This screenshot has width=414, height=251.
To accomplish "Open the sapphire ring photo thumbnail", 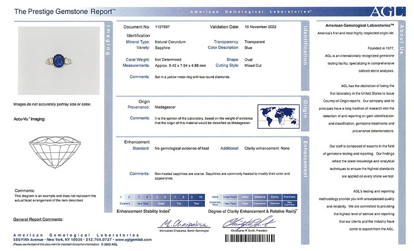I will (59, 61).
